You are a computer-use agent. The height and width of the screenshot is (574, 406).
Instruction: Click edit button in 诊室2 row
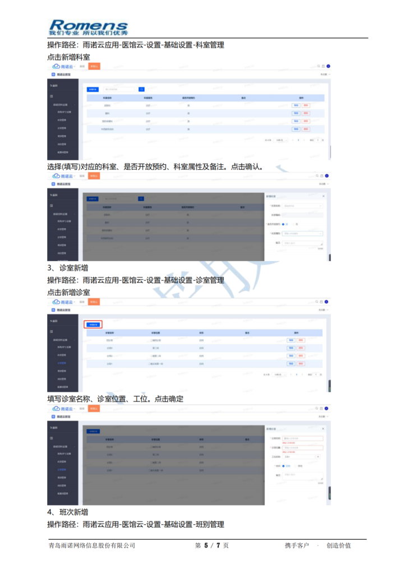tap(291, 356)
